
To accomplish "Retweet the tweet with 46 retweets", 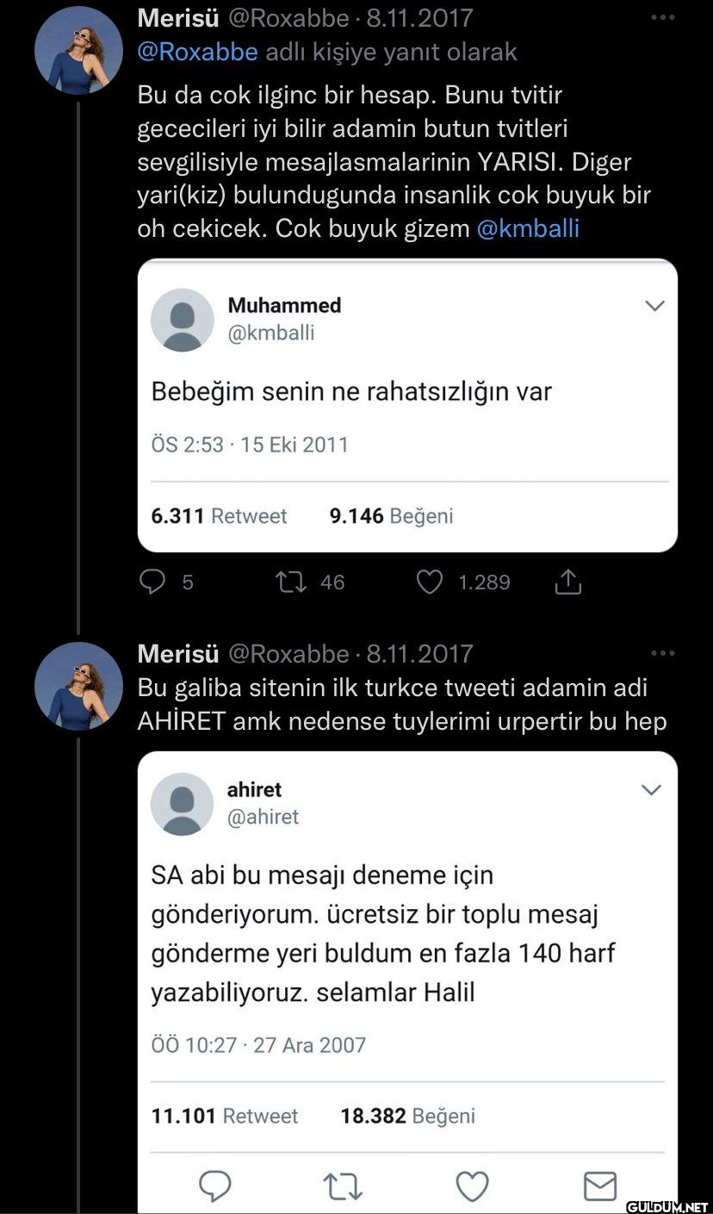I will (x=285, y=582).
